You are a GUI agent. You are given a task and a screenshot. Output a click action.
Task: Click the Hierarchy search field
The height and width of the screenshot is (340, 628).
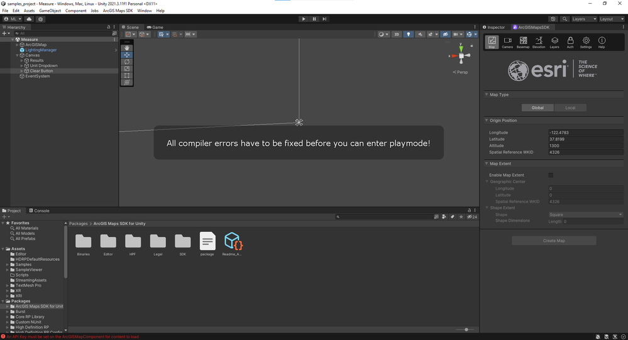[63, 34]
